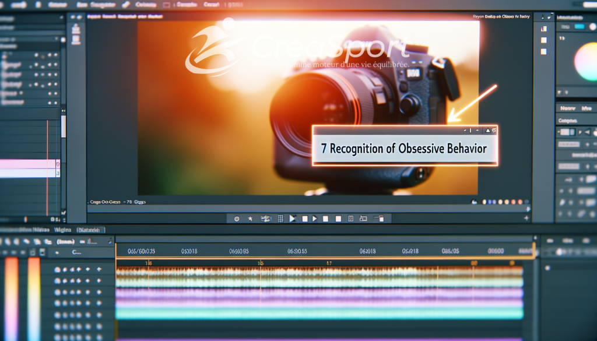Click the middle white square right of the preview
Viewport: 597px width, 341px height.
click(x=544, y=40)
